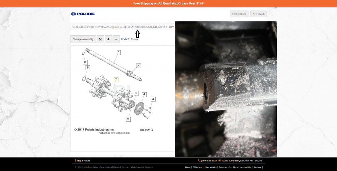This screenshot has height=171, width=337.
Task: Select highlighted part number 7 label
Action: (116, 80)
